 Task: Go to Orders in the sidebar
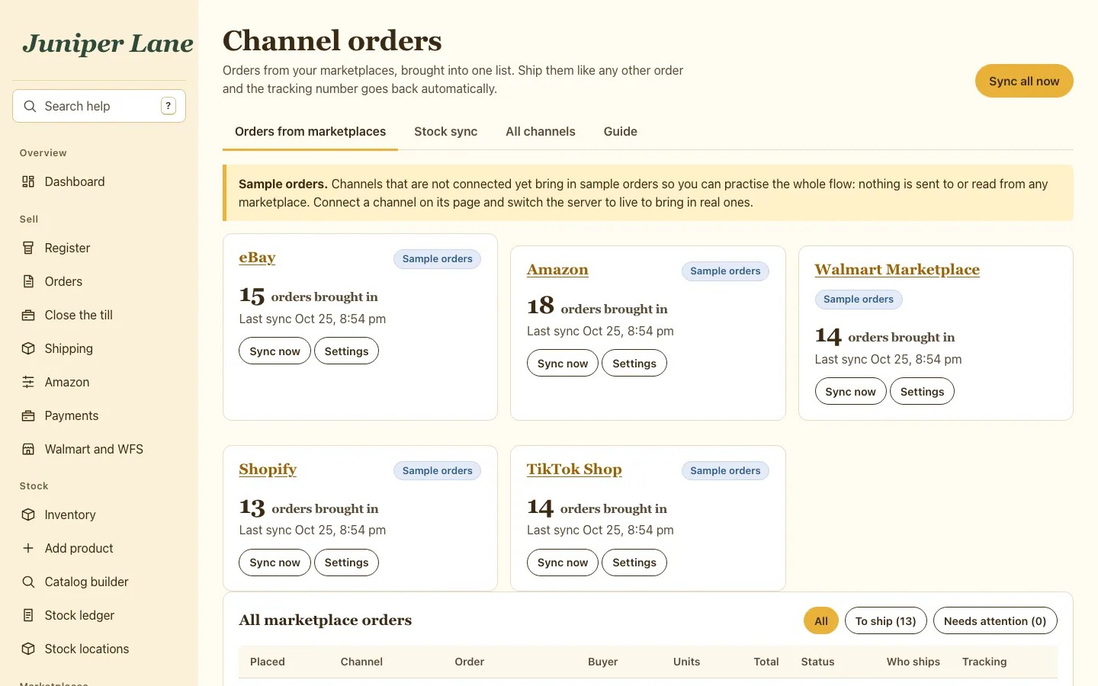(99, 281)
